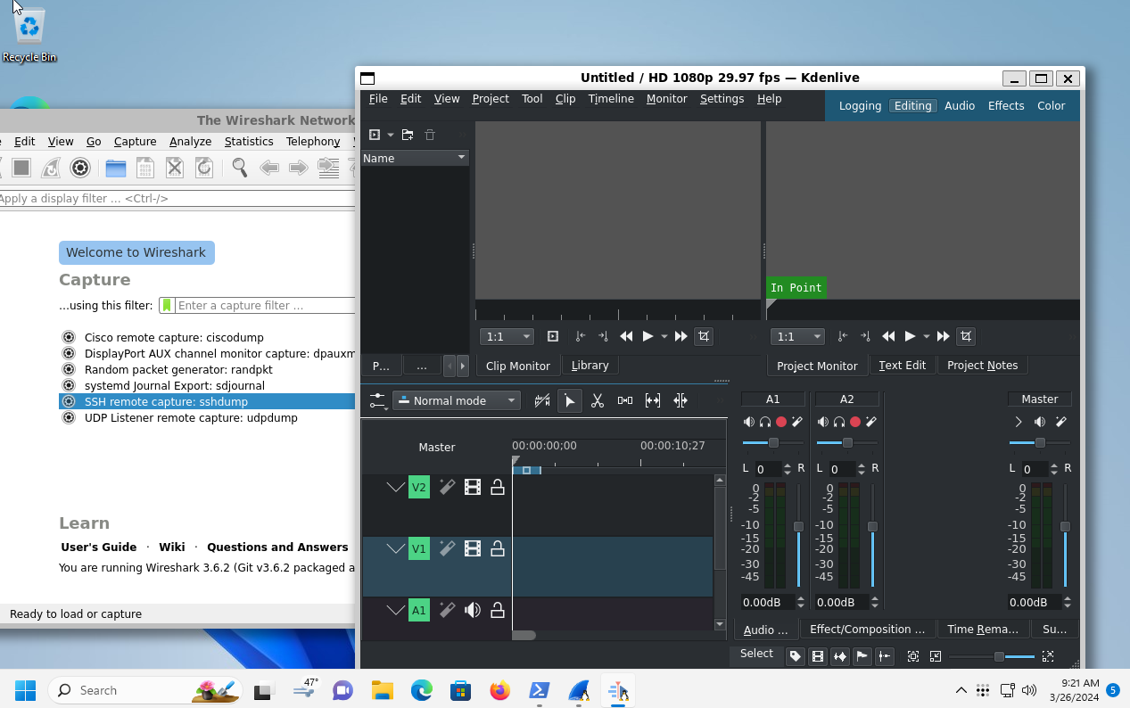
Task: Lock track V2 with padlock icon
Action: (498, 487)
